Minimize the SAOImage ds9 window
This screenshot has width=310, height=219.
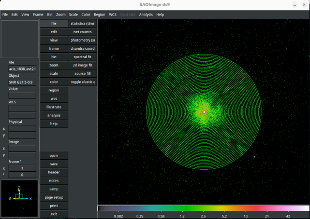pos(295,5)
